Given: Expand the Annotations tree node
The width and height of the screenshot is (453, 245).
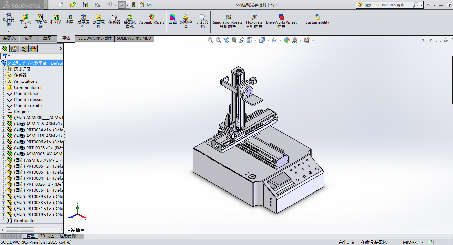Looking at the screenshot, I should pos(4,81).
